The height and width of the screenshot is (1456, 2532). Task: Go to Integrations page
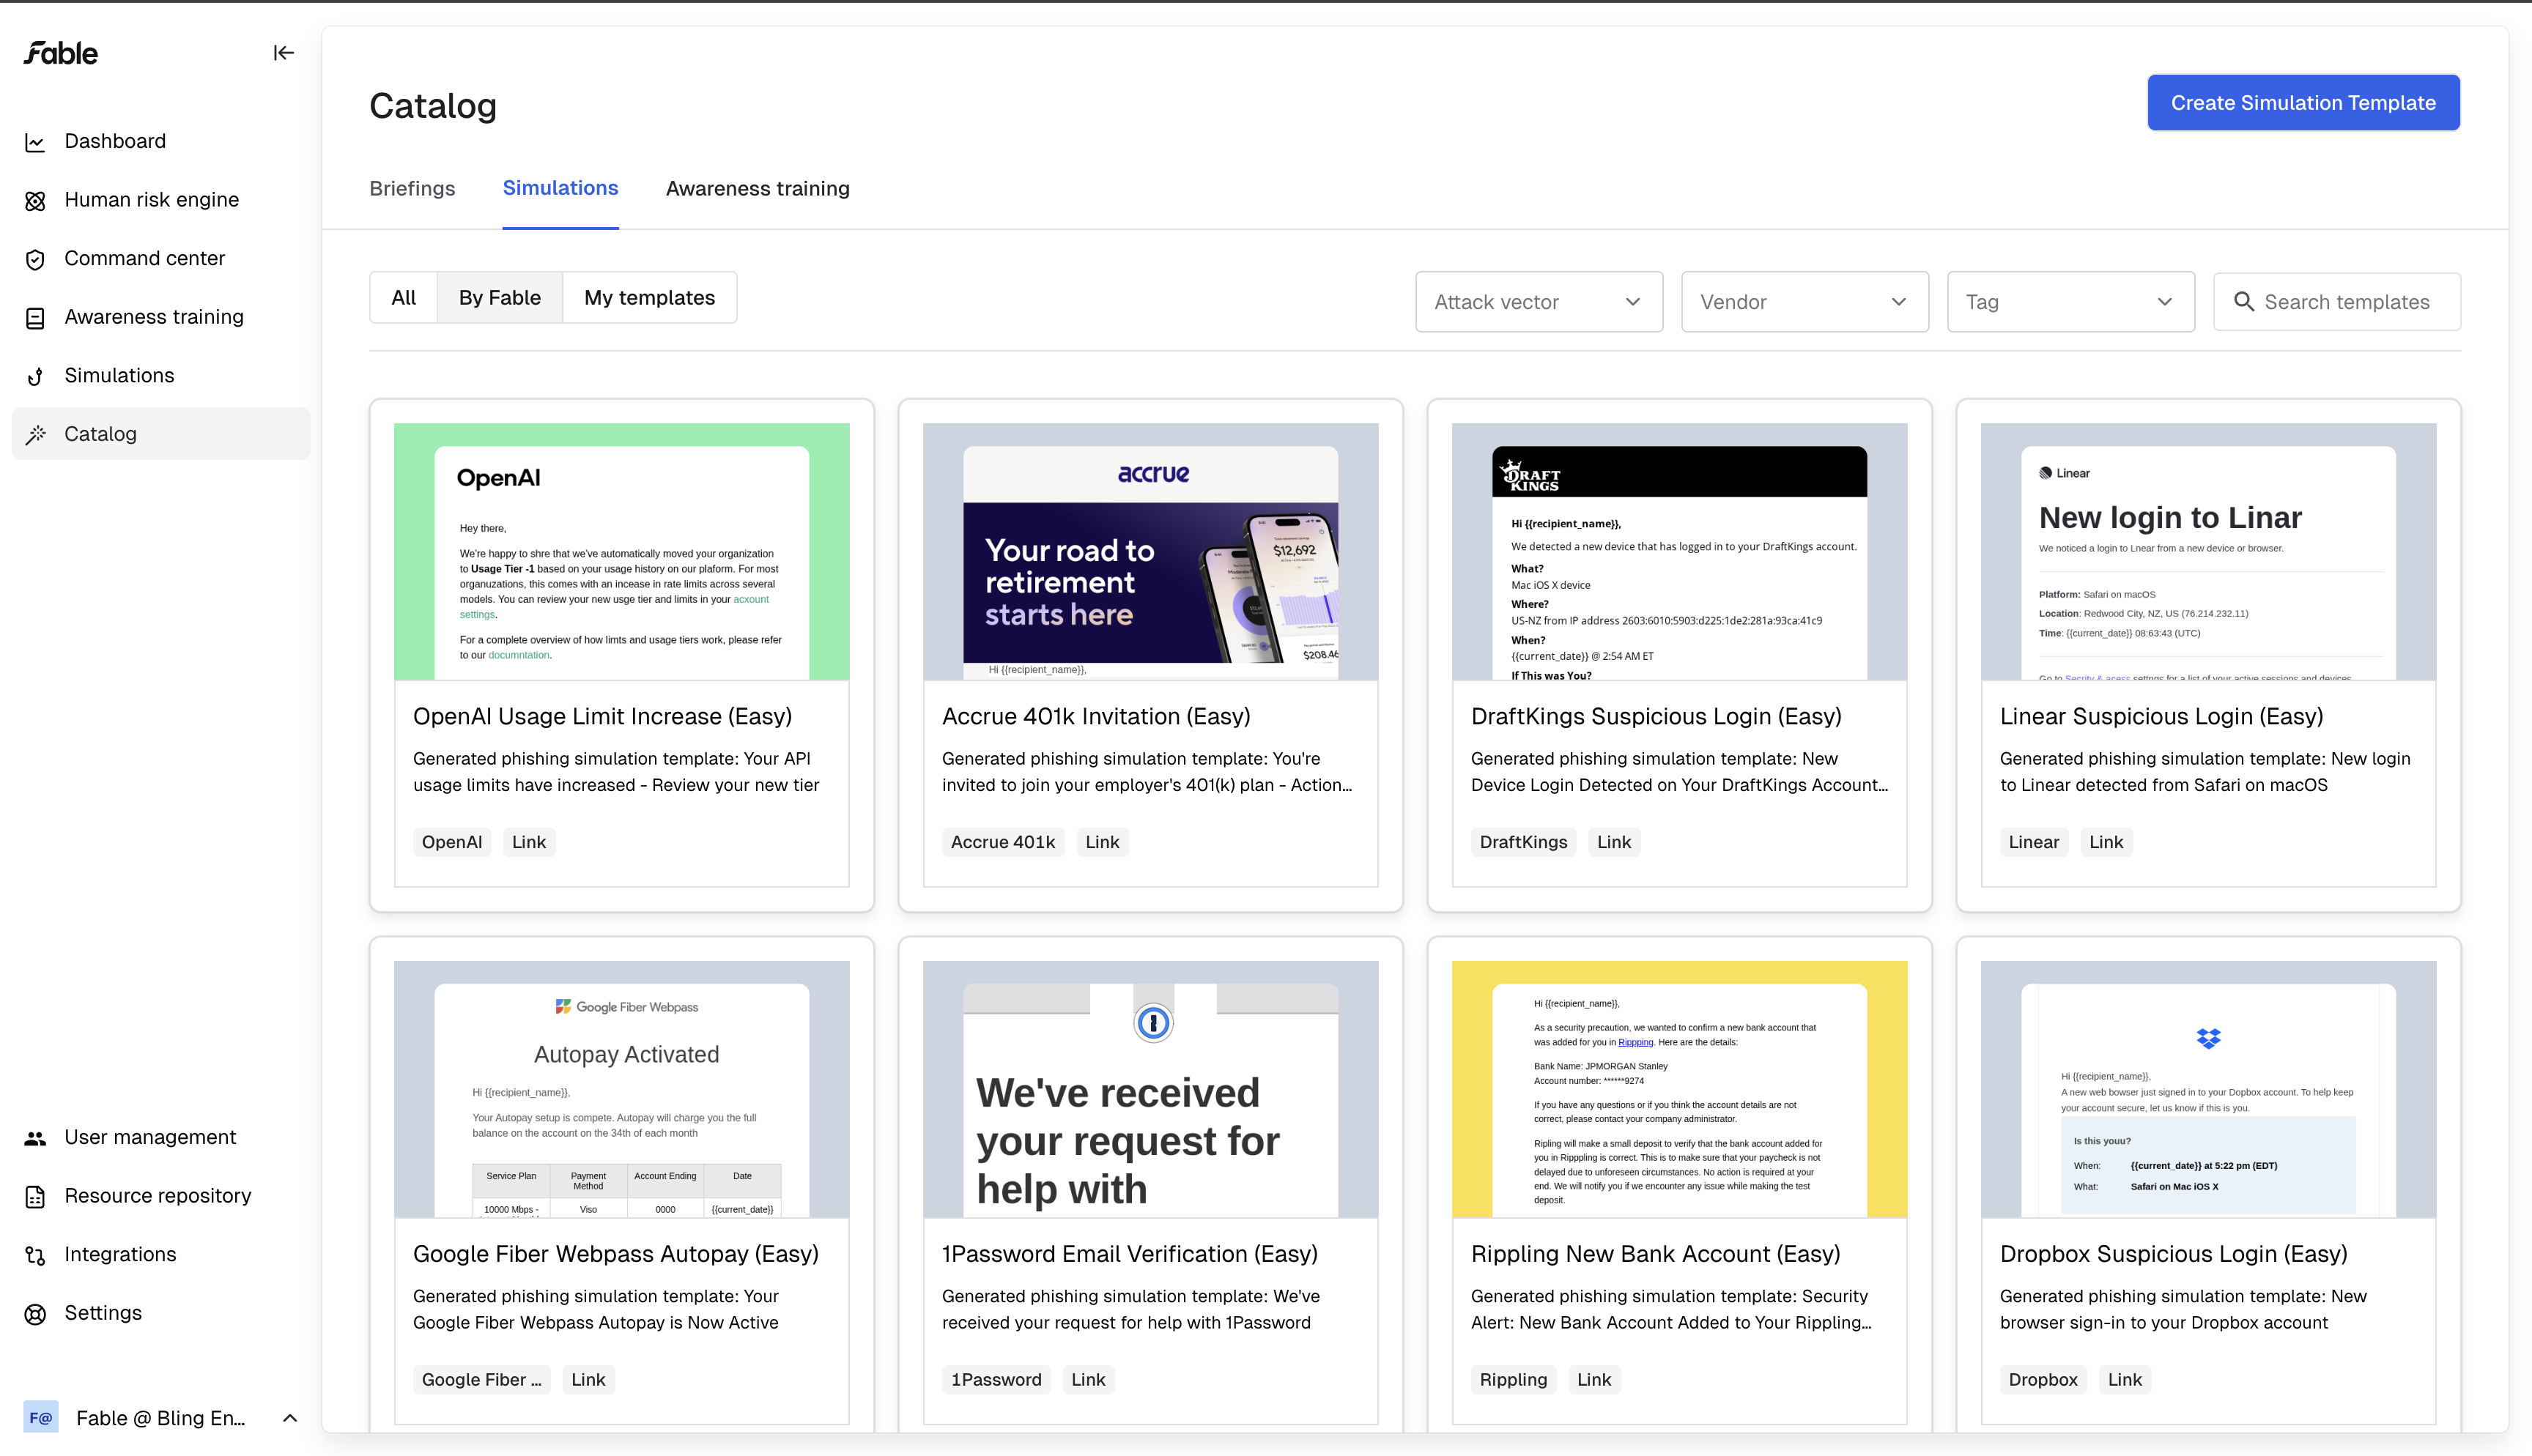120,1255
